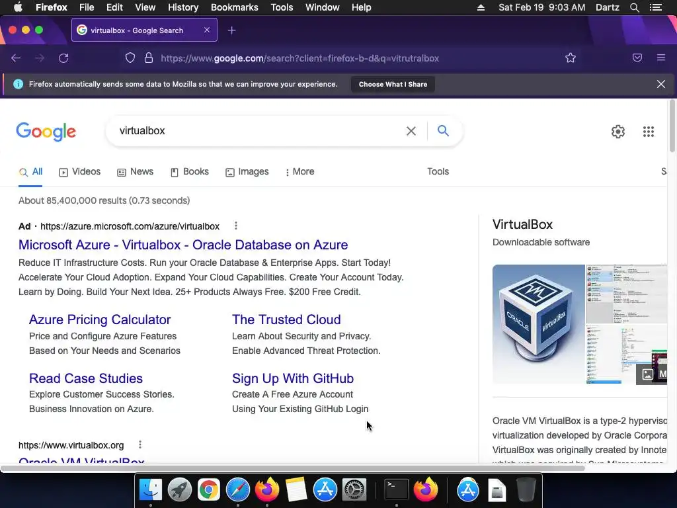The width and height of the screenshot is (677, 508).
Task: Go back with the browser back arrow
Action: [x=16, y=58]
